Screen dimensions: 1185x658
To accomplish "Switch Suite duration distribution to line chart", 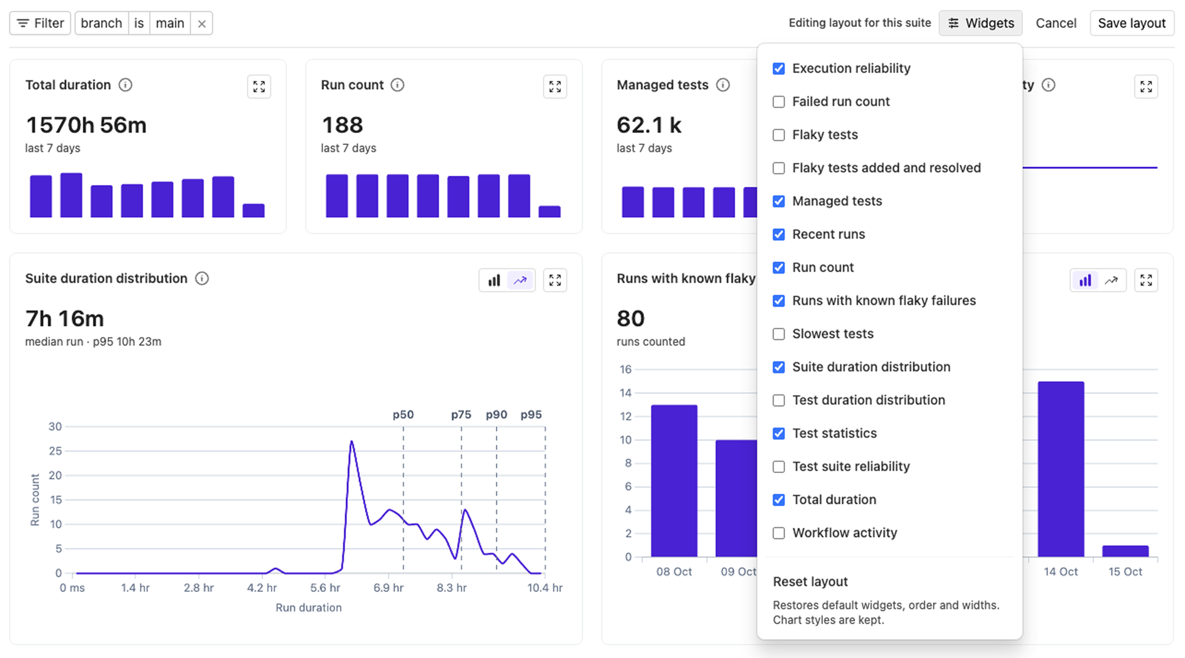I will [x=520, y=280].
